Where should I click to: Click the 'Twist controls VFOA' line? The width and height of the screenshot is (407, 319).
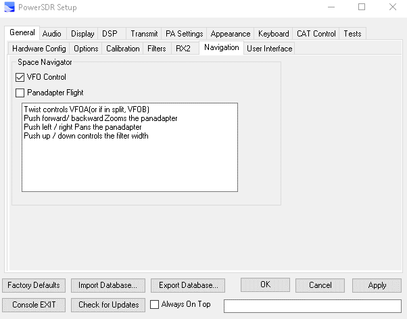coord(87,109)
